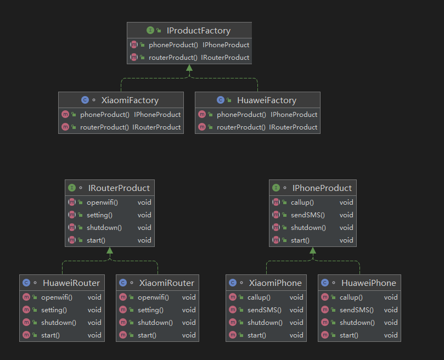Select start() in IPhoneProduct
Screen dimensions: 444x360
[x=313, y=240]
